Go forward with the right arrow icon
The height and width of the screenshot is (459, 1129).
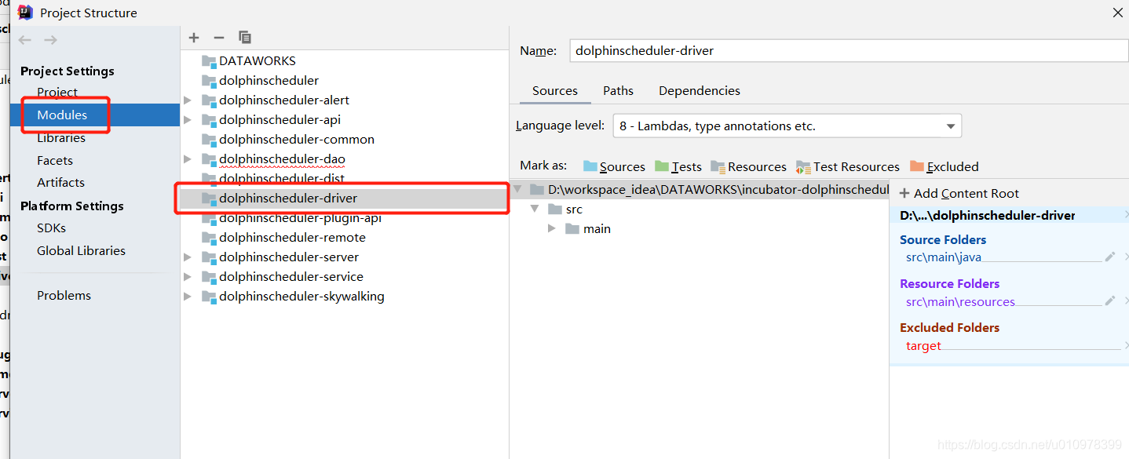50,40
